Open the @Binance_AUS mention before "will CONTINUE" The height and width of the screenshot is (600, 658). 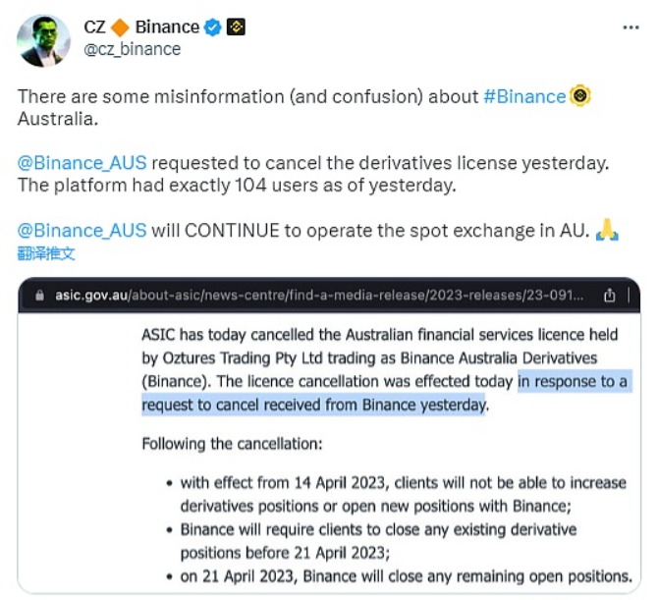(82, 231)
